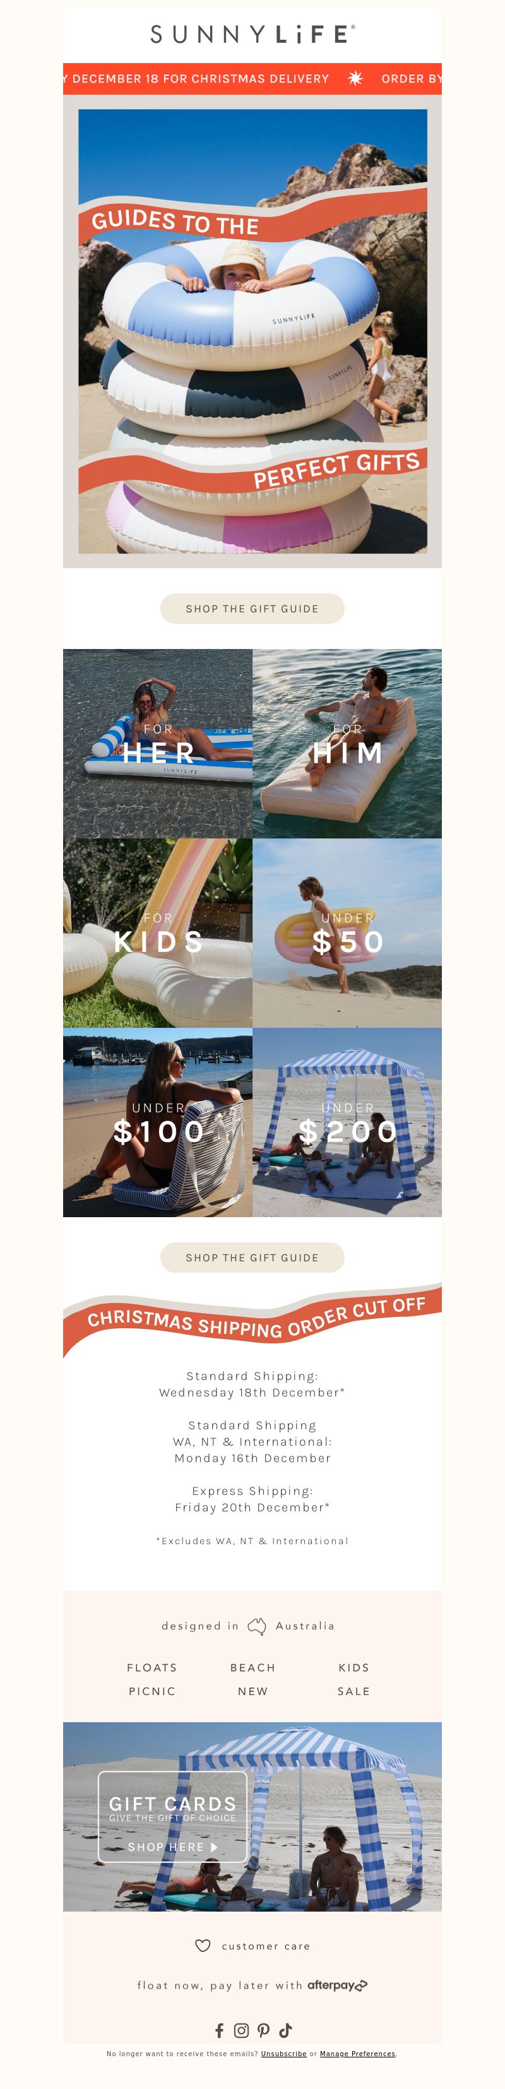This screenshot has height=2089, width=505.
Task: Click the Australia map outline icon
Action: pos(257,1626)
